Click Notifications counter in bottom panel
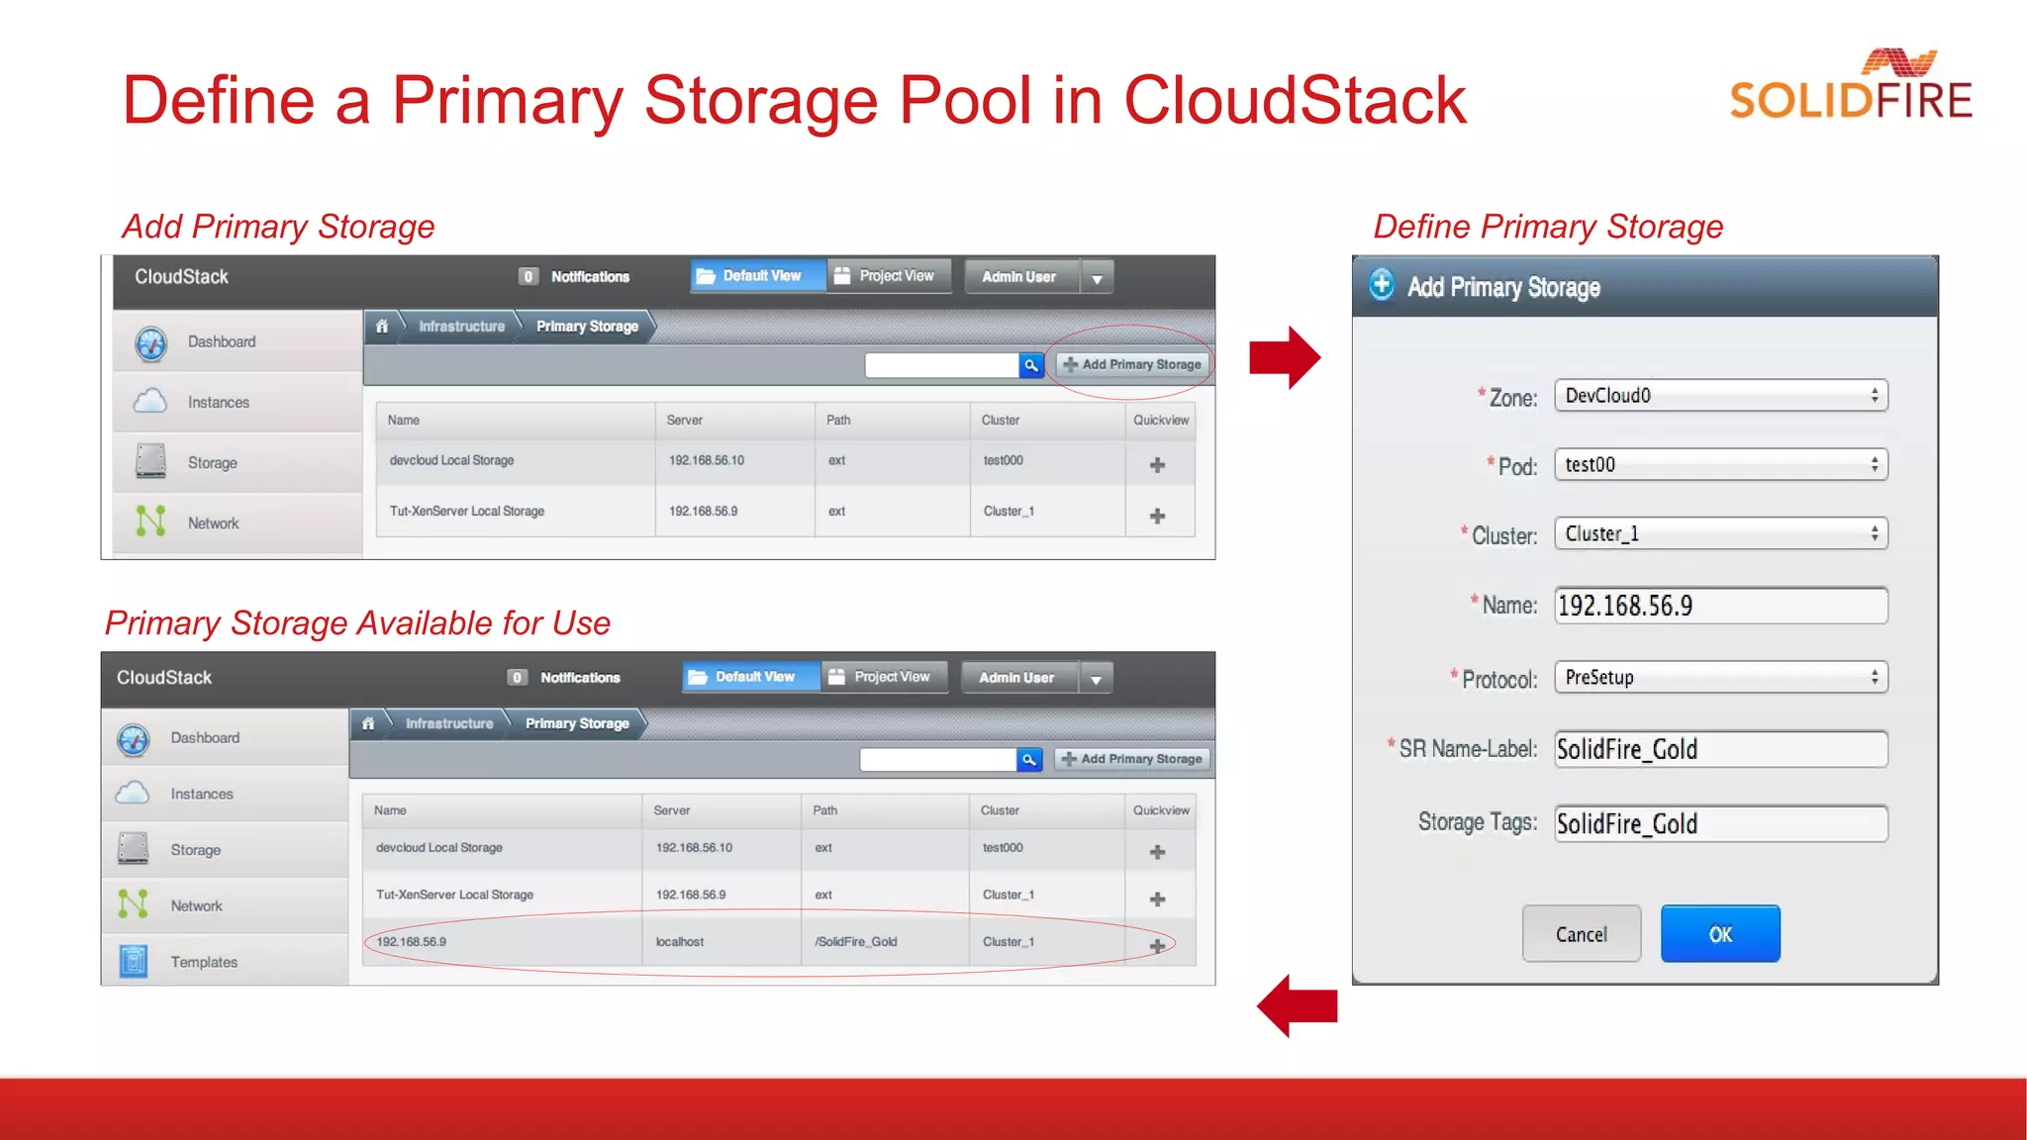 tap(517, 677)
